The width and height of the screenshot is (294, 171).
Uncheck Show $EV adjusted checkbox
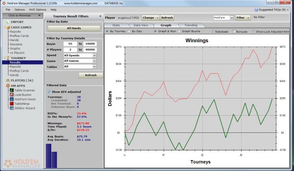point(49,92)
